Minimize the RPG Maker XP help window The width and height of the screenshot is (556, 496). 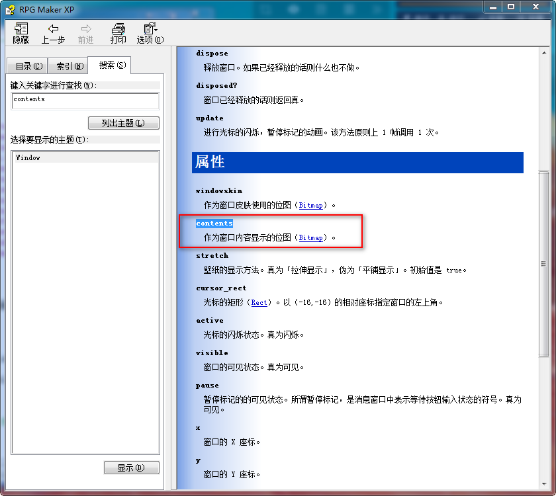point(493,7)
